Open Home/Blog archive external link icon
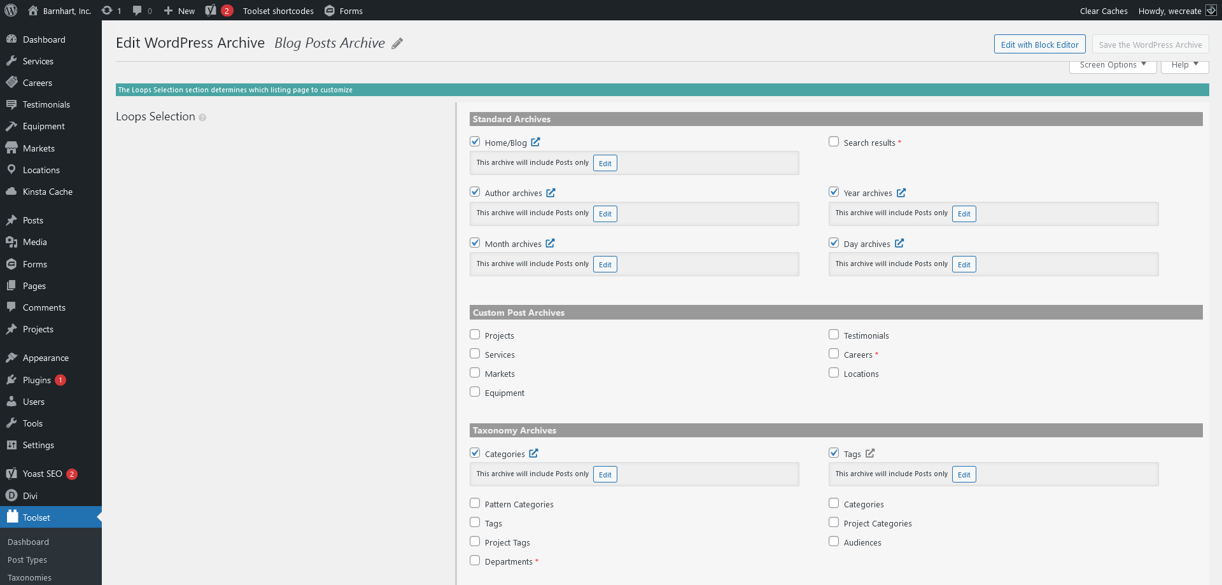Screen dimensions: 1222x585 click(535, 142)
